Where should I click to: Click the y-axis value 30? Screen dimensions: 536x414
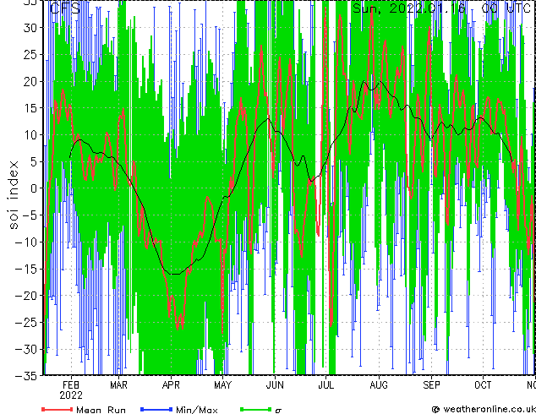pyautogui.click(x=30, y=28)
